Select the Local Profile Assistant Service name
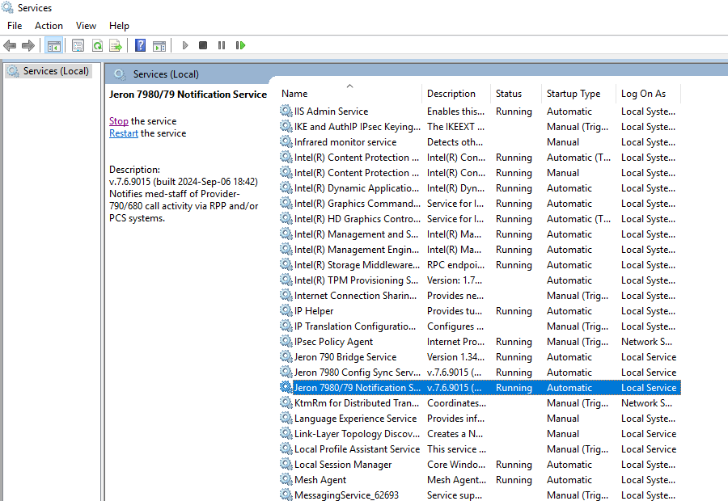This screenshot has width=728, height=501. 357,449
